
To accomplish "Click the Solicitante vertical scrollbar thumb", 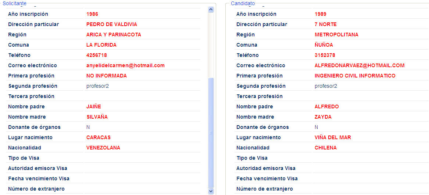I will [x=211, y=133].
